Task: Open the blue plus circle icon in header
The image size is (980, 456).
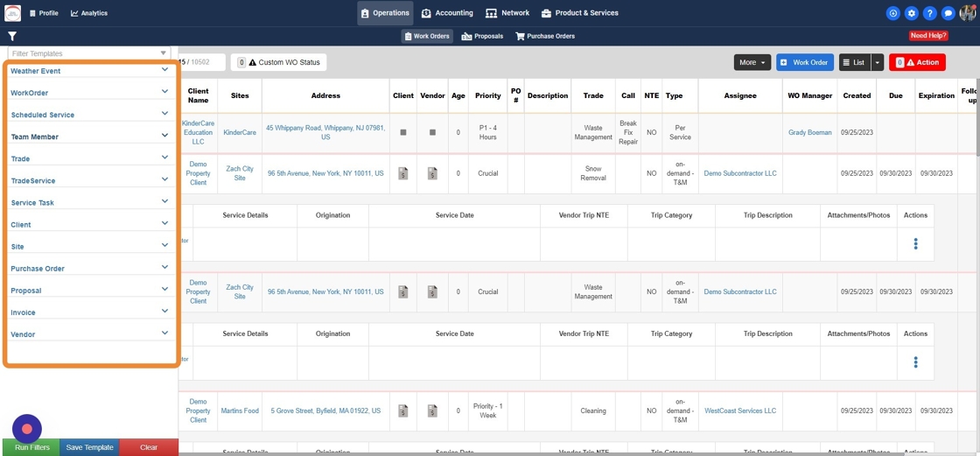Action: (893, 13)
